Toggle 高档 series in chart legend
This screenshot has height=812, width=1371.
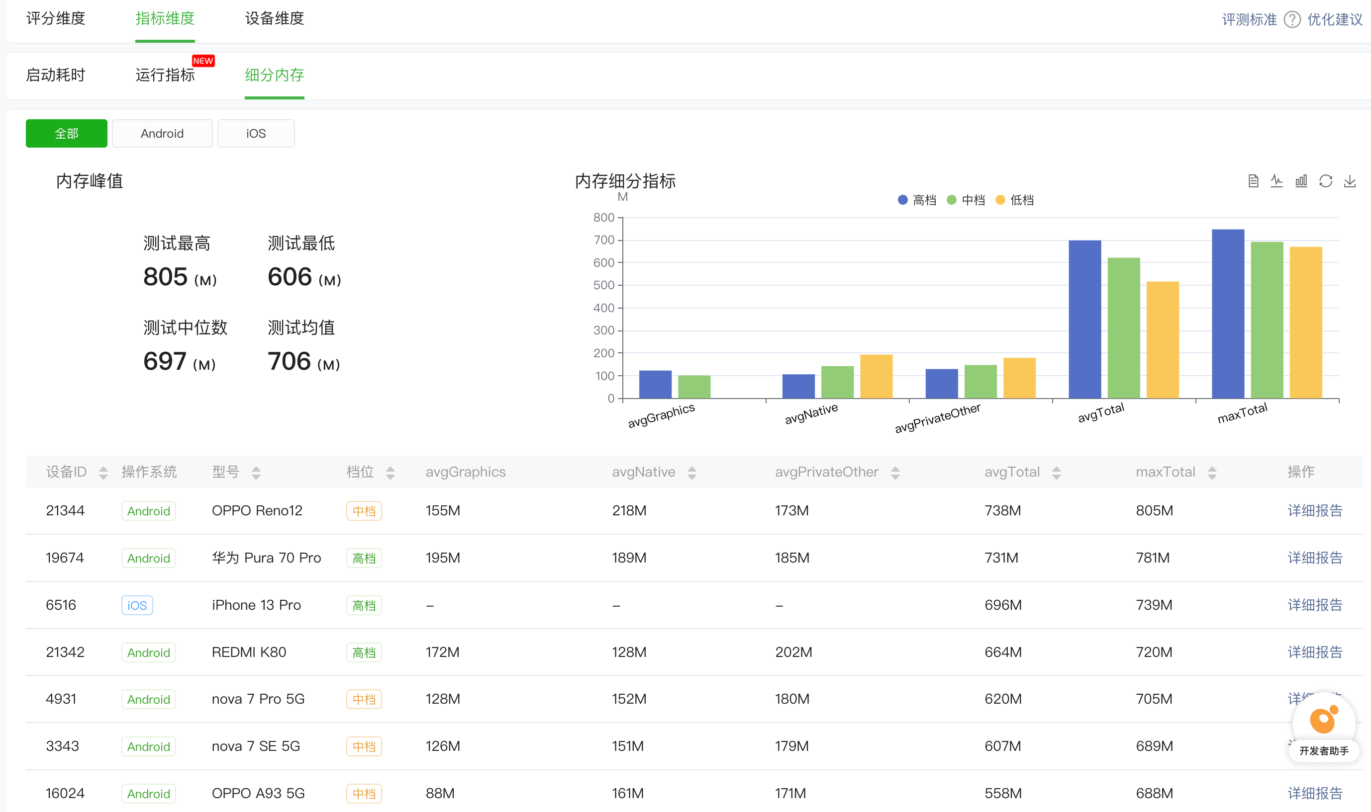[x=917, y=200]
